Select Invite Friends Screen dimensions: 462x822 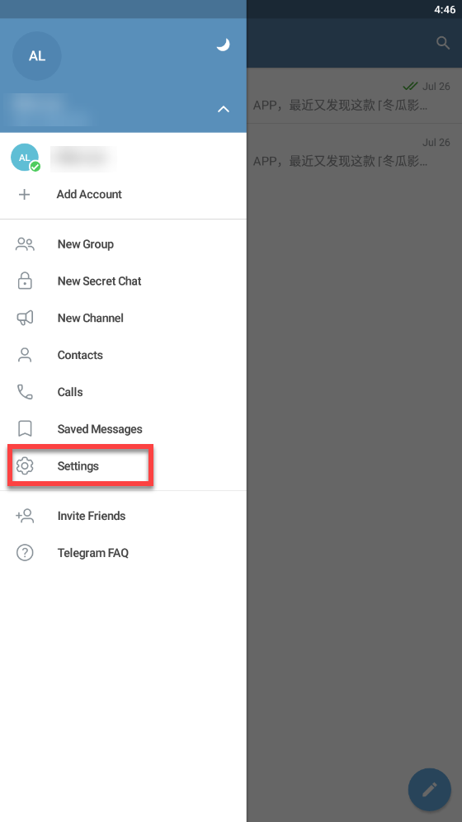pyautogui.click(x=123, y=516)
